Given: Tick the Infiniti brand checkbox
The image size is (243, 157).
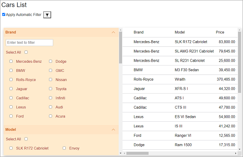Looking at the screenshot, I should 51,98.
